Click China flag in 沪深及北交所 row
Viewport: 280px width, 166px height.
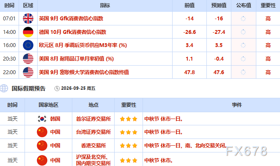[42, 160]
